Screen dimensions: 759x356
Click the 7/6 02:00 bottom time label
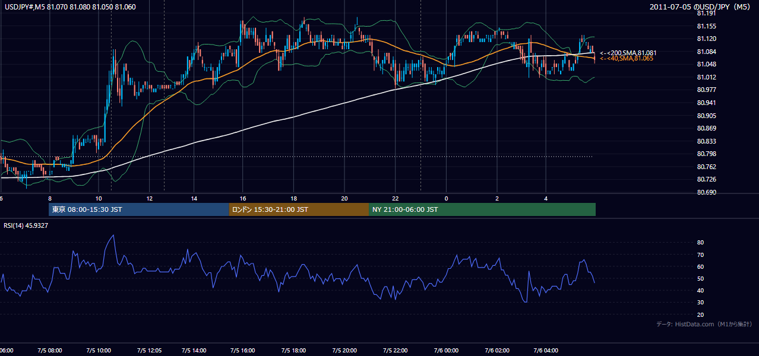(x=496, y=351)
